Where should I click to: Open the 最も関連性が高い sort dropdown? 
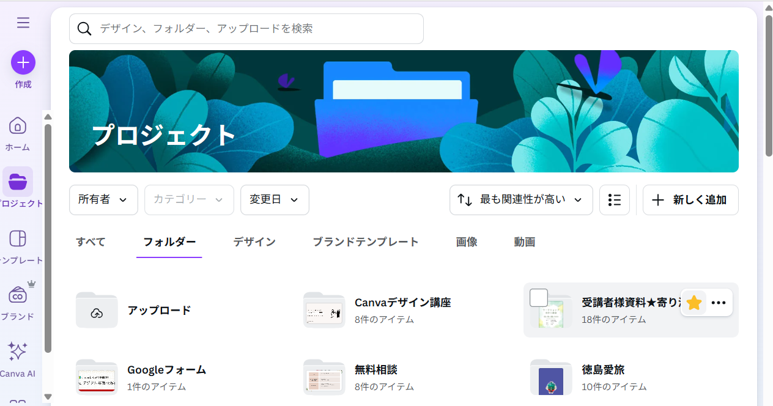point(521,200)
